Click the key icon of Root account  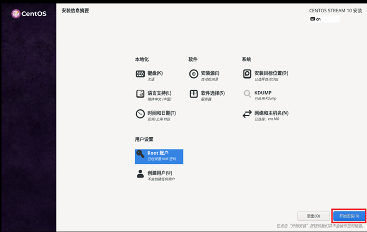click(141, 154)
